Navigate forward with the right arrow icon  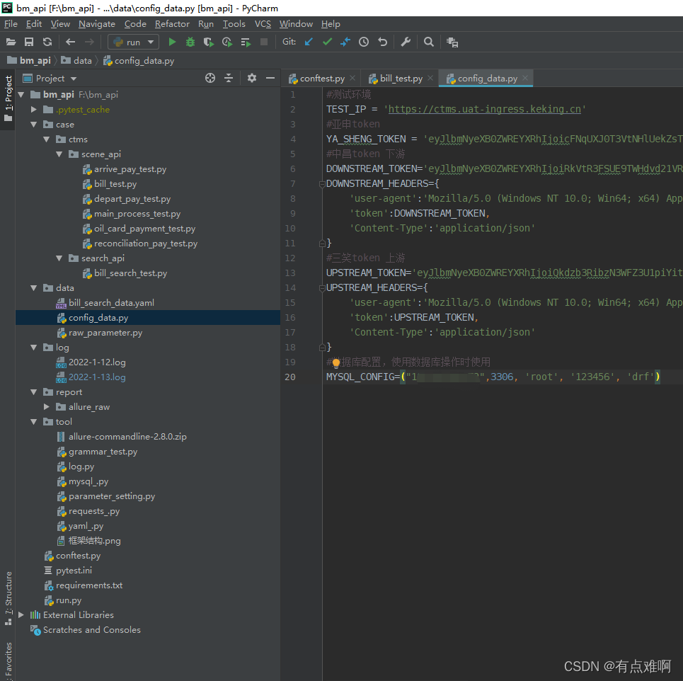pyautogui.click(x=89, y=42)
